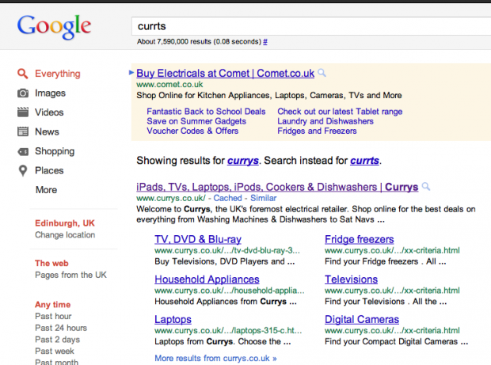Screen dimensions: 491x365
Task: Filter results to Past week
Action: coord(55,351)
